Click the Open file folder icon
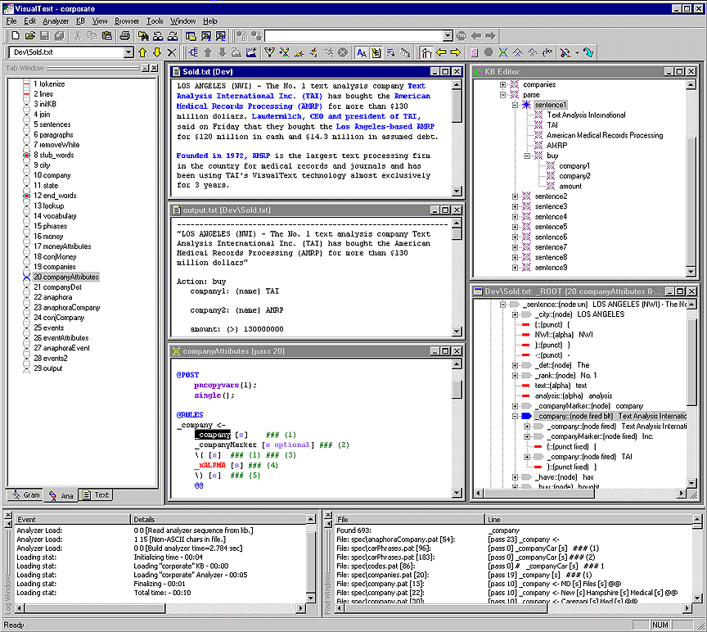The width and height of the screenshot is (707, 632). click(x=30, y=36)
